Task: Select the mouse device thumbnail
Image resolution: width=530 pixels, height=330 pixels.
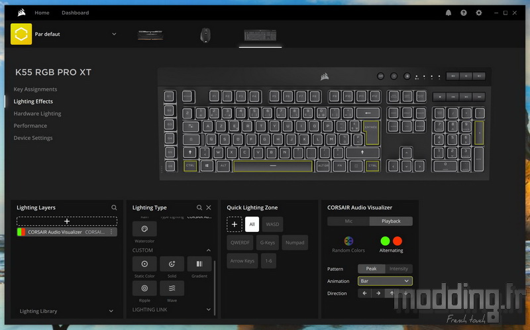Action: (205, 35)
